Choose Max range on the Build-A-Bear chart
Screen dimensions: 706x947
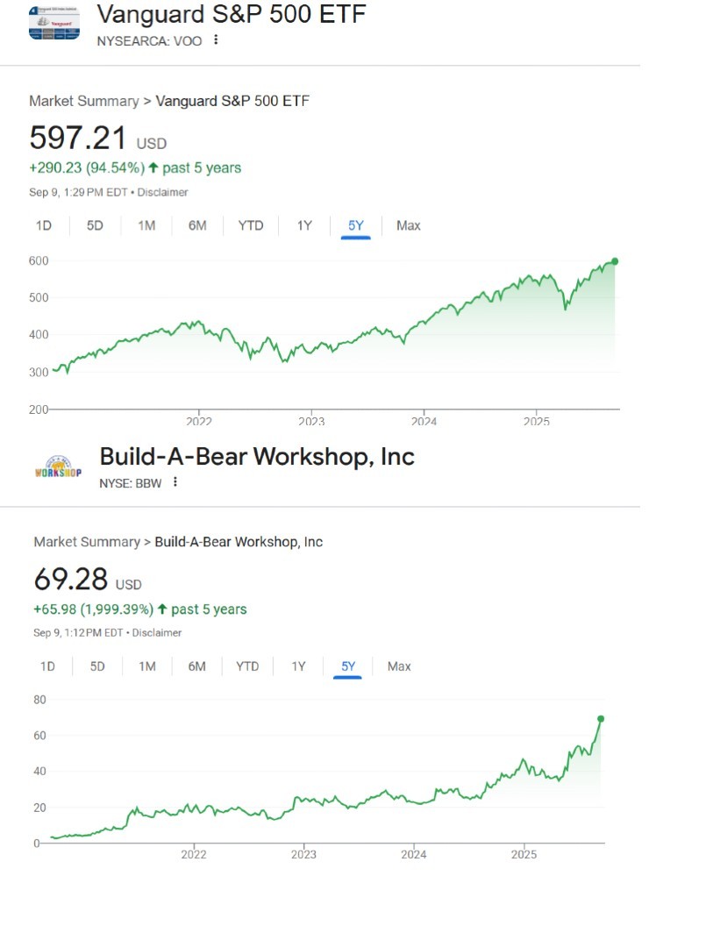(399, 666)
